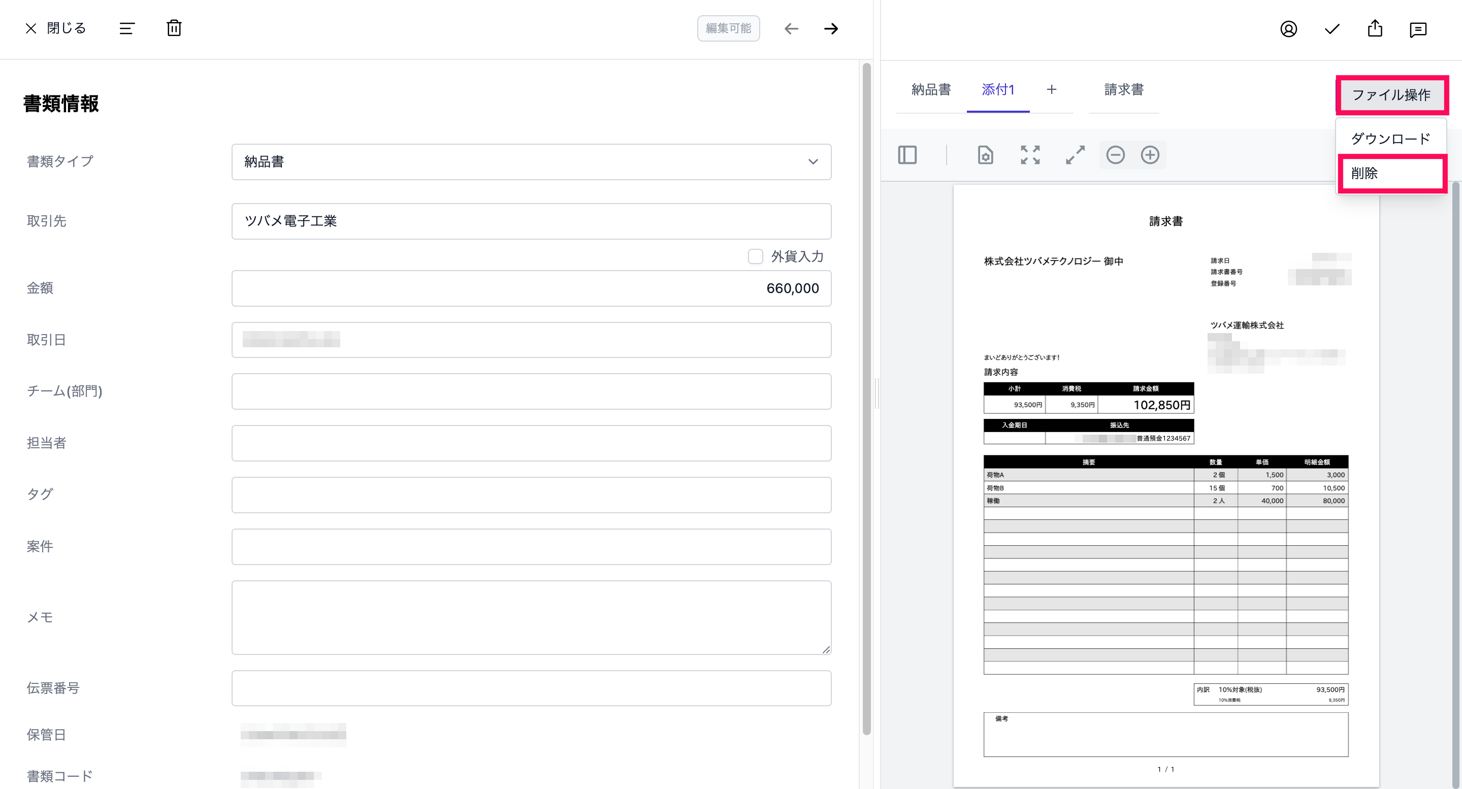Go to next document with right arrow

click(x=831, y=28)
